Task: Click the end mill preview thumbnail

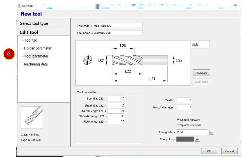Action: pyautogui.click(x=32, y=117)
